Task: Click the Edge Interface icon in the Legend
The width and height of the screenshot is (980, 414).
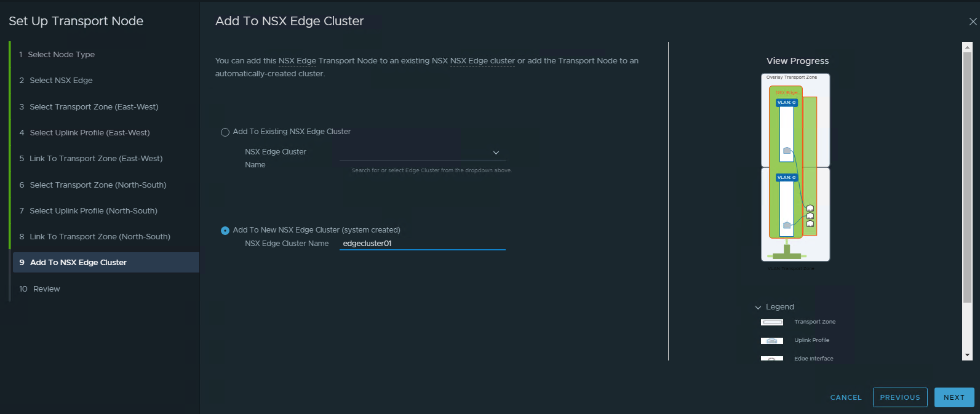Action: click(771, 358)
